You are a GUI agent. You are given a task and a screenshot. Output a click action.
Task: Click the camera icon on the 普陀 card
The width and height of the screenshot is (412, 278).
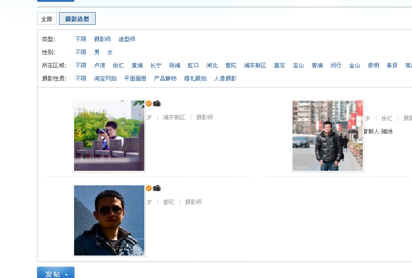click(157, 188)
